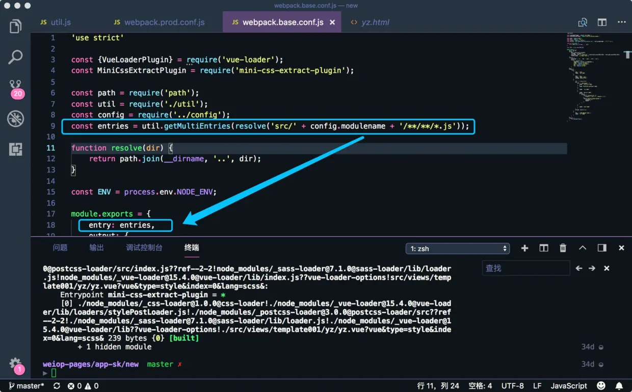Viewport: 632px width, 392px height.
Task: Change file encoding UTF-8
Action: coord(512,386)
